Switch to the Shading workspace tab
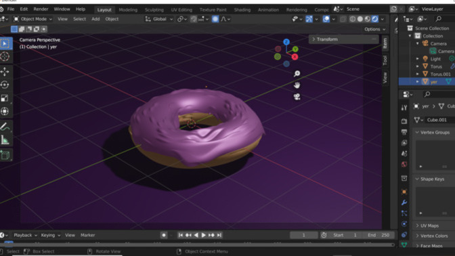The image size is (455, 256). click(x=242, y=9)
